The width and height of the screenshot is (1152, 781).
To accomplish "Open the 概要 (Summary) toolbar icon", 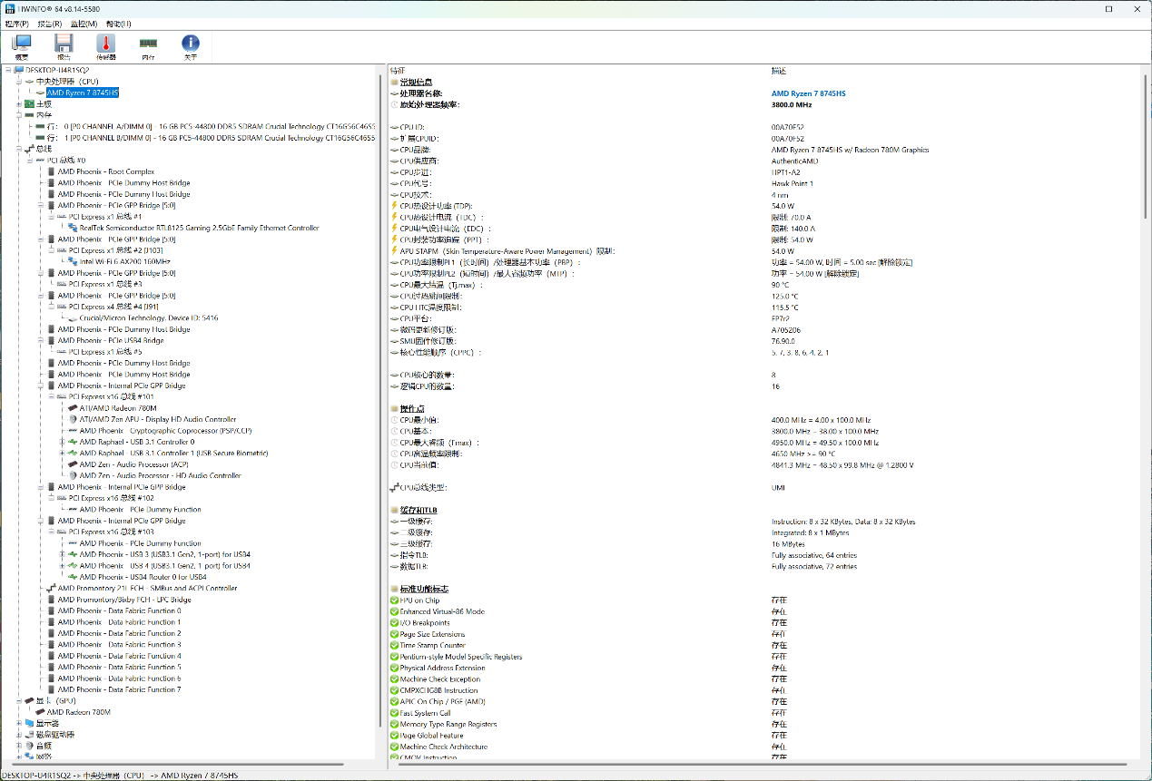I will (x=21, y=45).
